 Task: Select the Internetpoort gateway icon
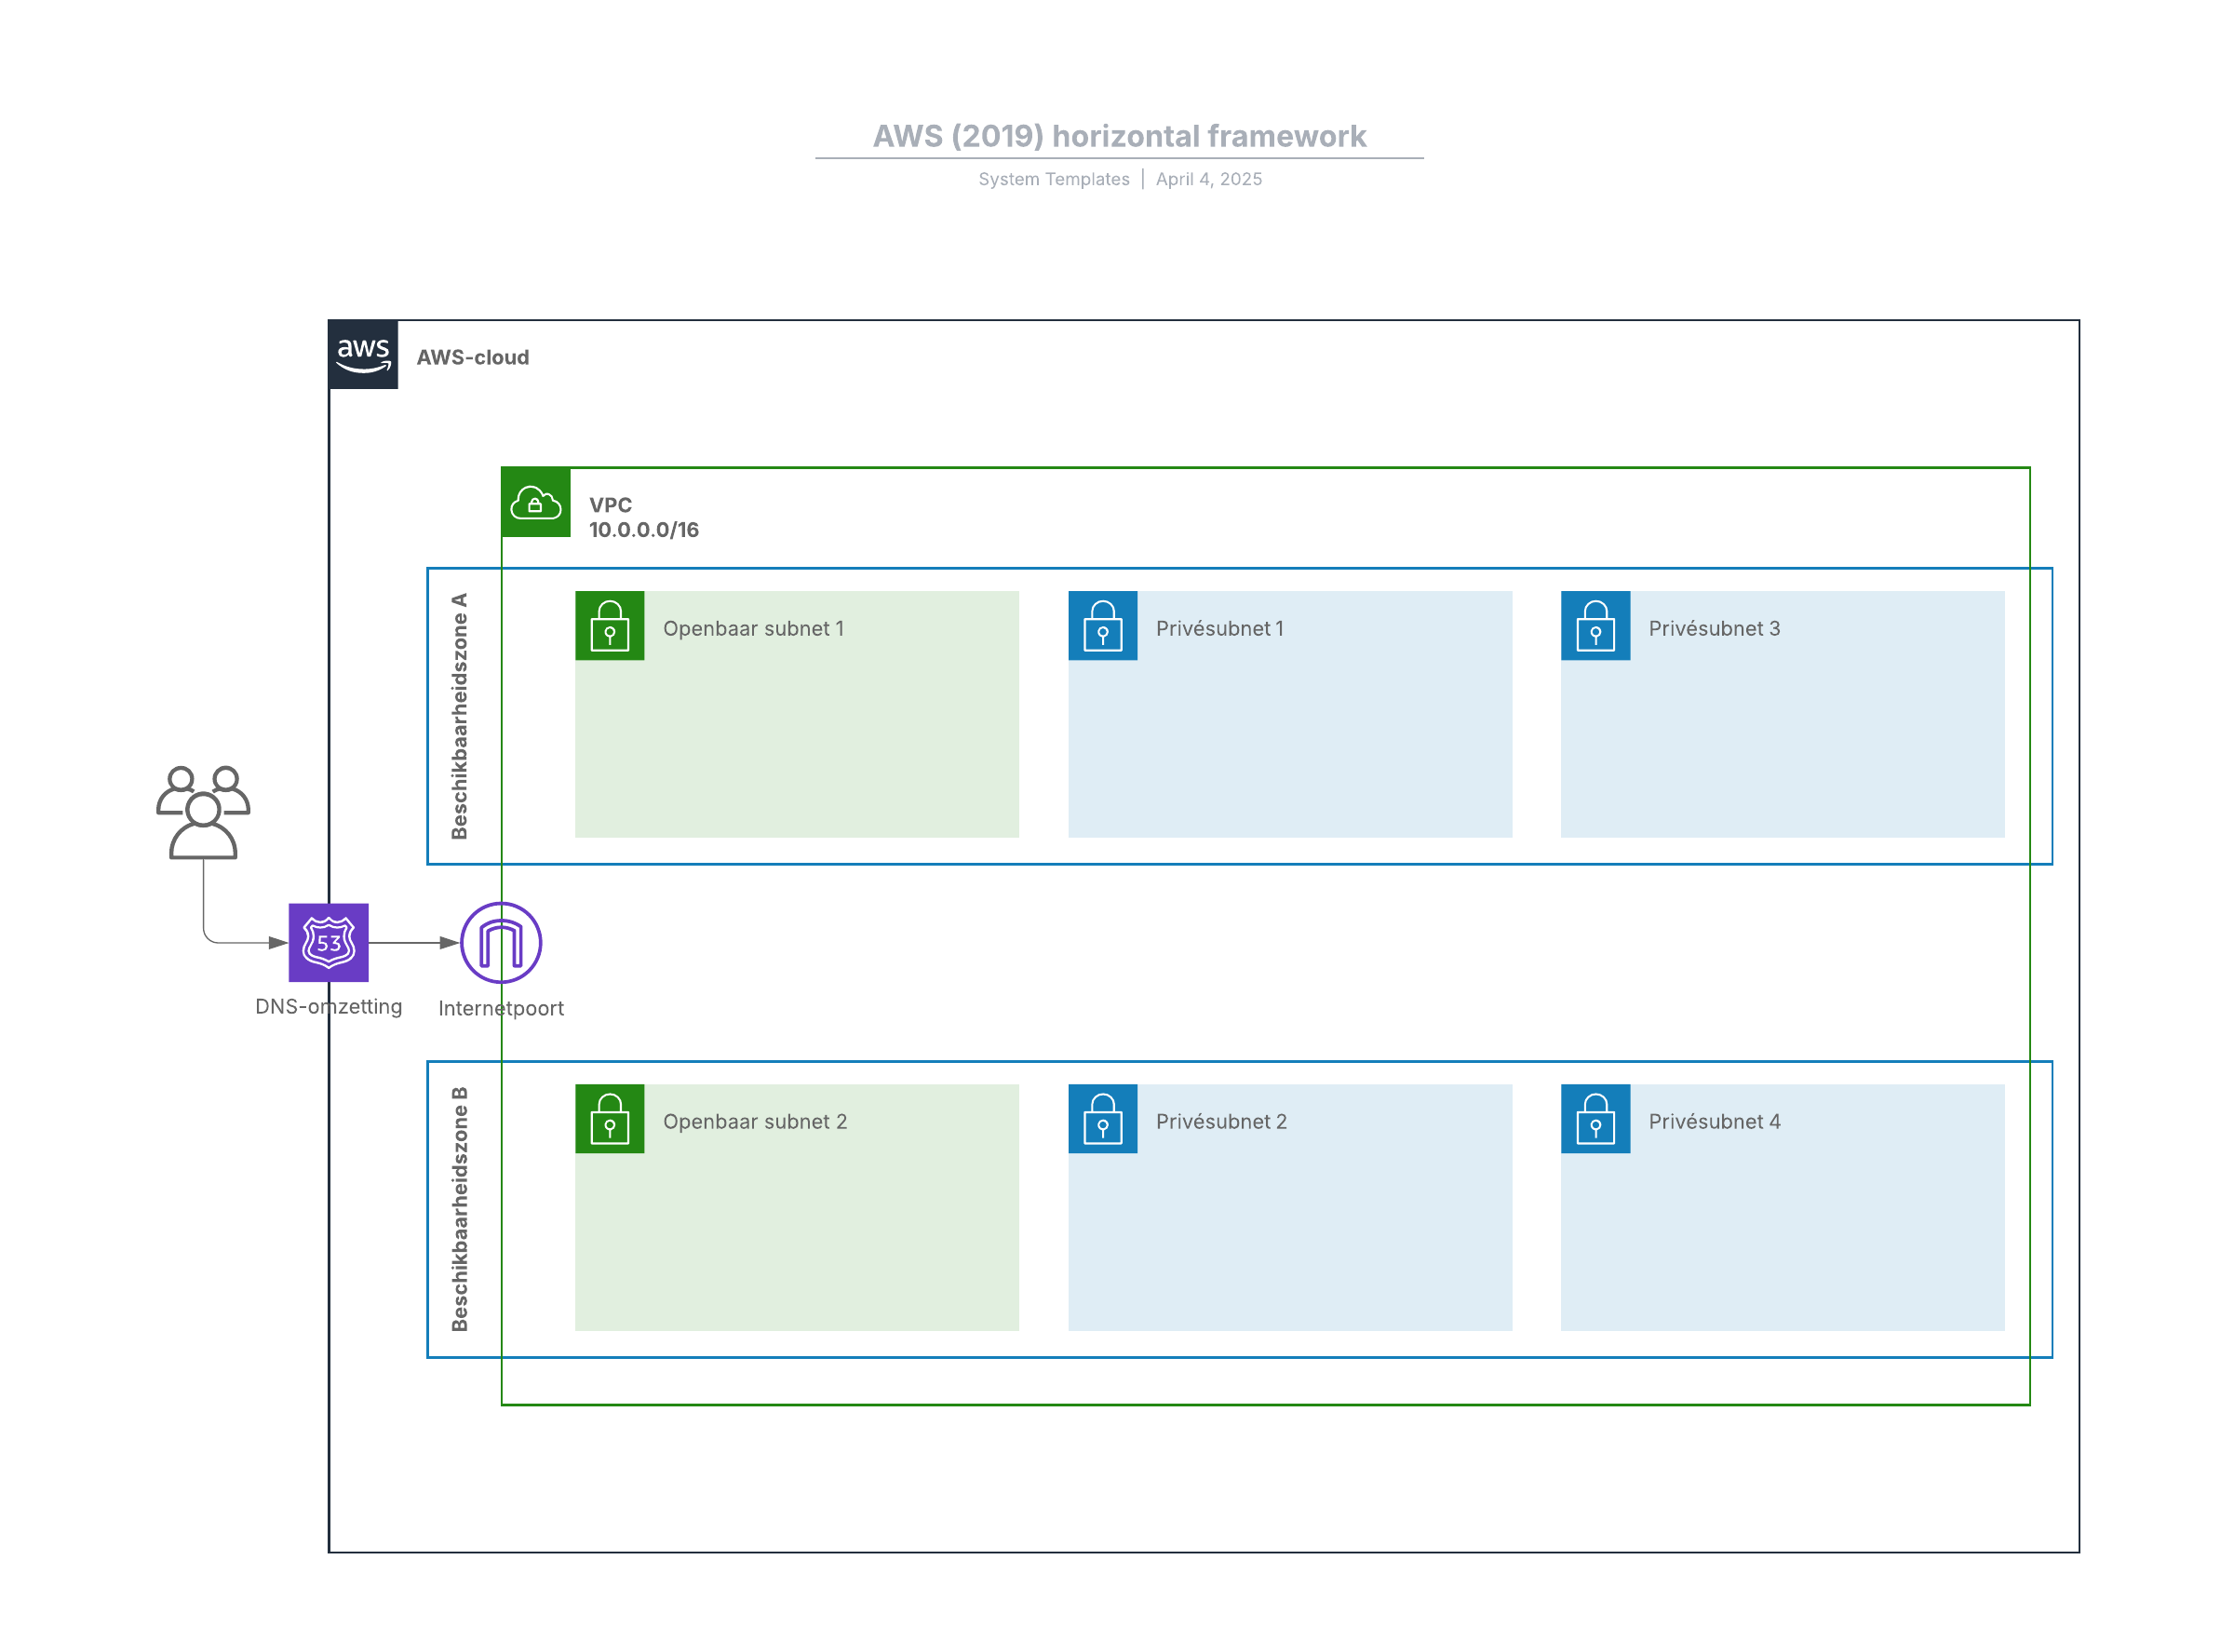(501, 943)
